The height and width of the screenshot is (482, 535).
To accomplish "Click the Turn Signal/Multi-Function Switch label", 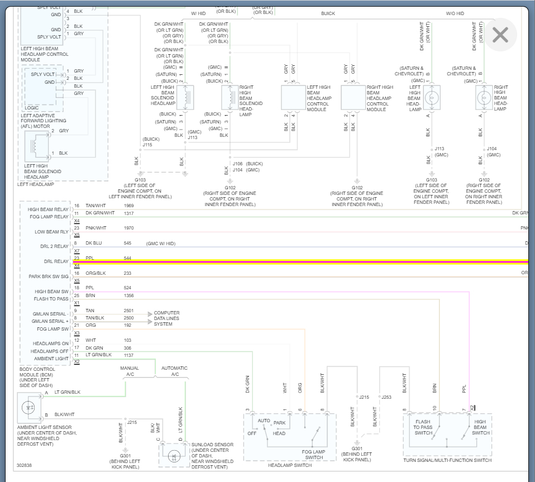I will 447,460.
